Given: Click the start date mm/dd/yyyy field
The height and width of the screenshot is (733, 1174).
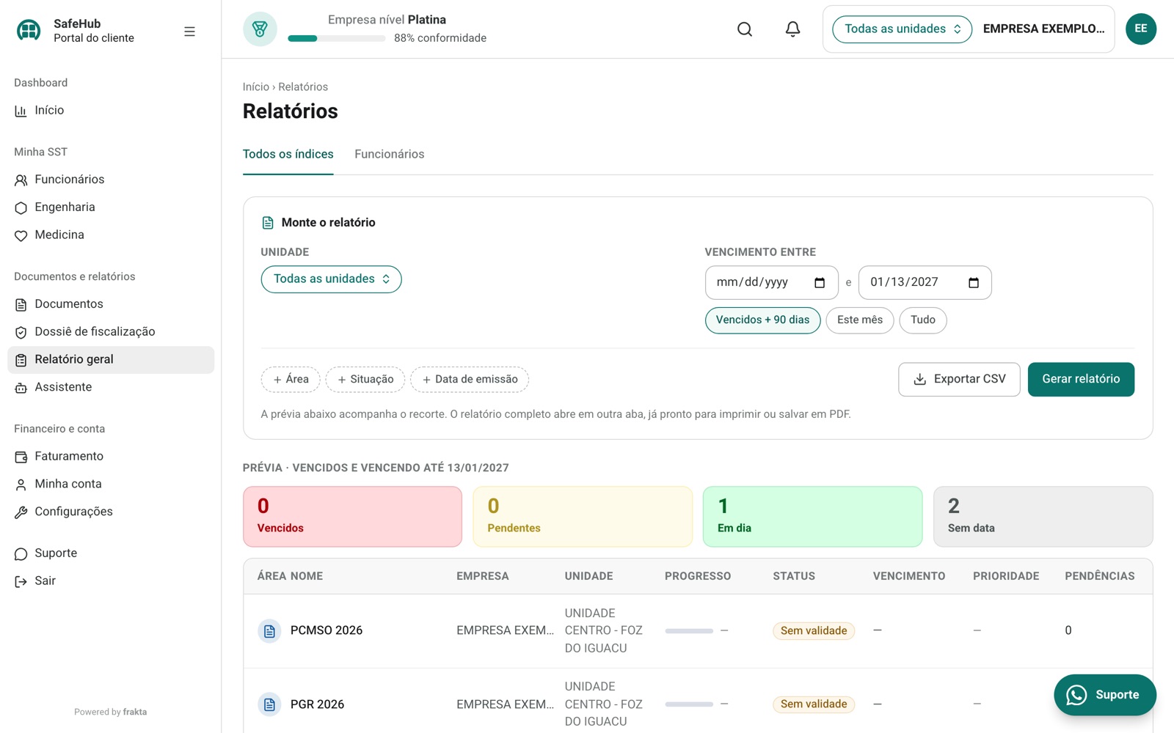Looking at the screenshot, I should (772, 282).
